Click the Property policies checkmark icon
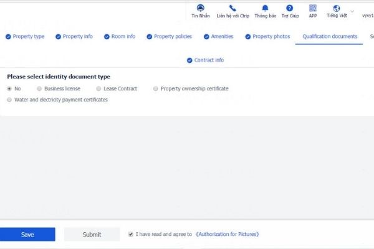 tap(150, 37)
